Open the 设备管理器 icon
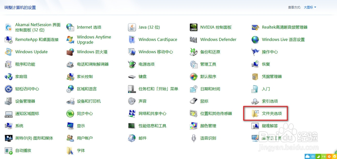337x159 pixels. pyautogui.click(x=9, y=101)
